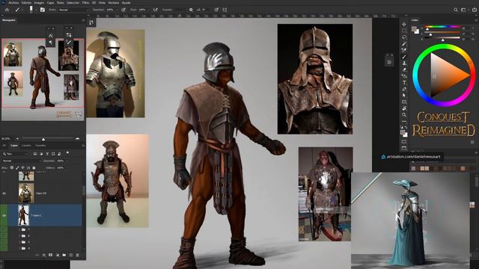Open the Ayuda menu
Screen dimensions: 479x269
pyautogui.click(x=126, y=3)
